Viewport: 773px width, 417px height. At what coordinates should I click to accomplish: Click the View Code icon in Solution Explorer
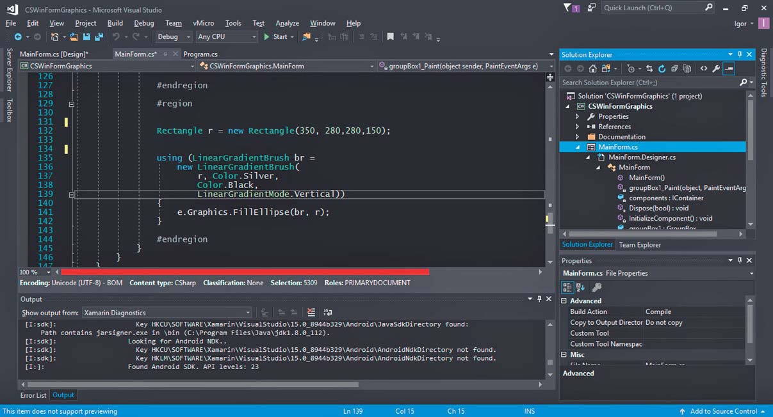(x=704, y=68)
